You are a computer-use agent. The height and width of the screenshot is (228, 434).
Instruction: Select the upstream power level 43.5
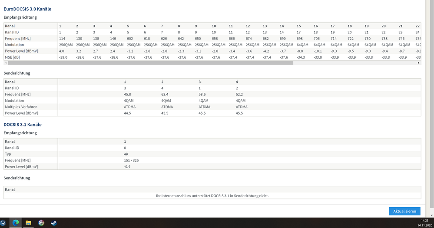click(x=165, y=113)
